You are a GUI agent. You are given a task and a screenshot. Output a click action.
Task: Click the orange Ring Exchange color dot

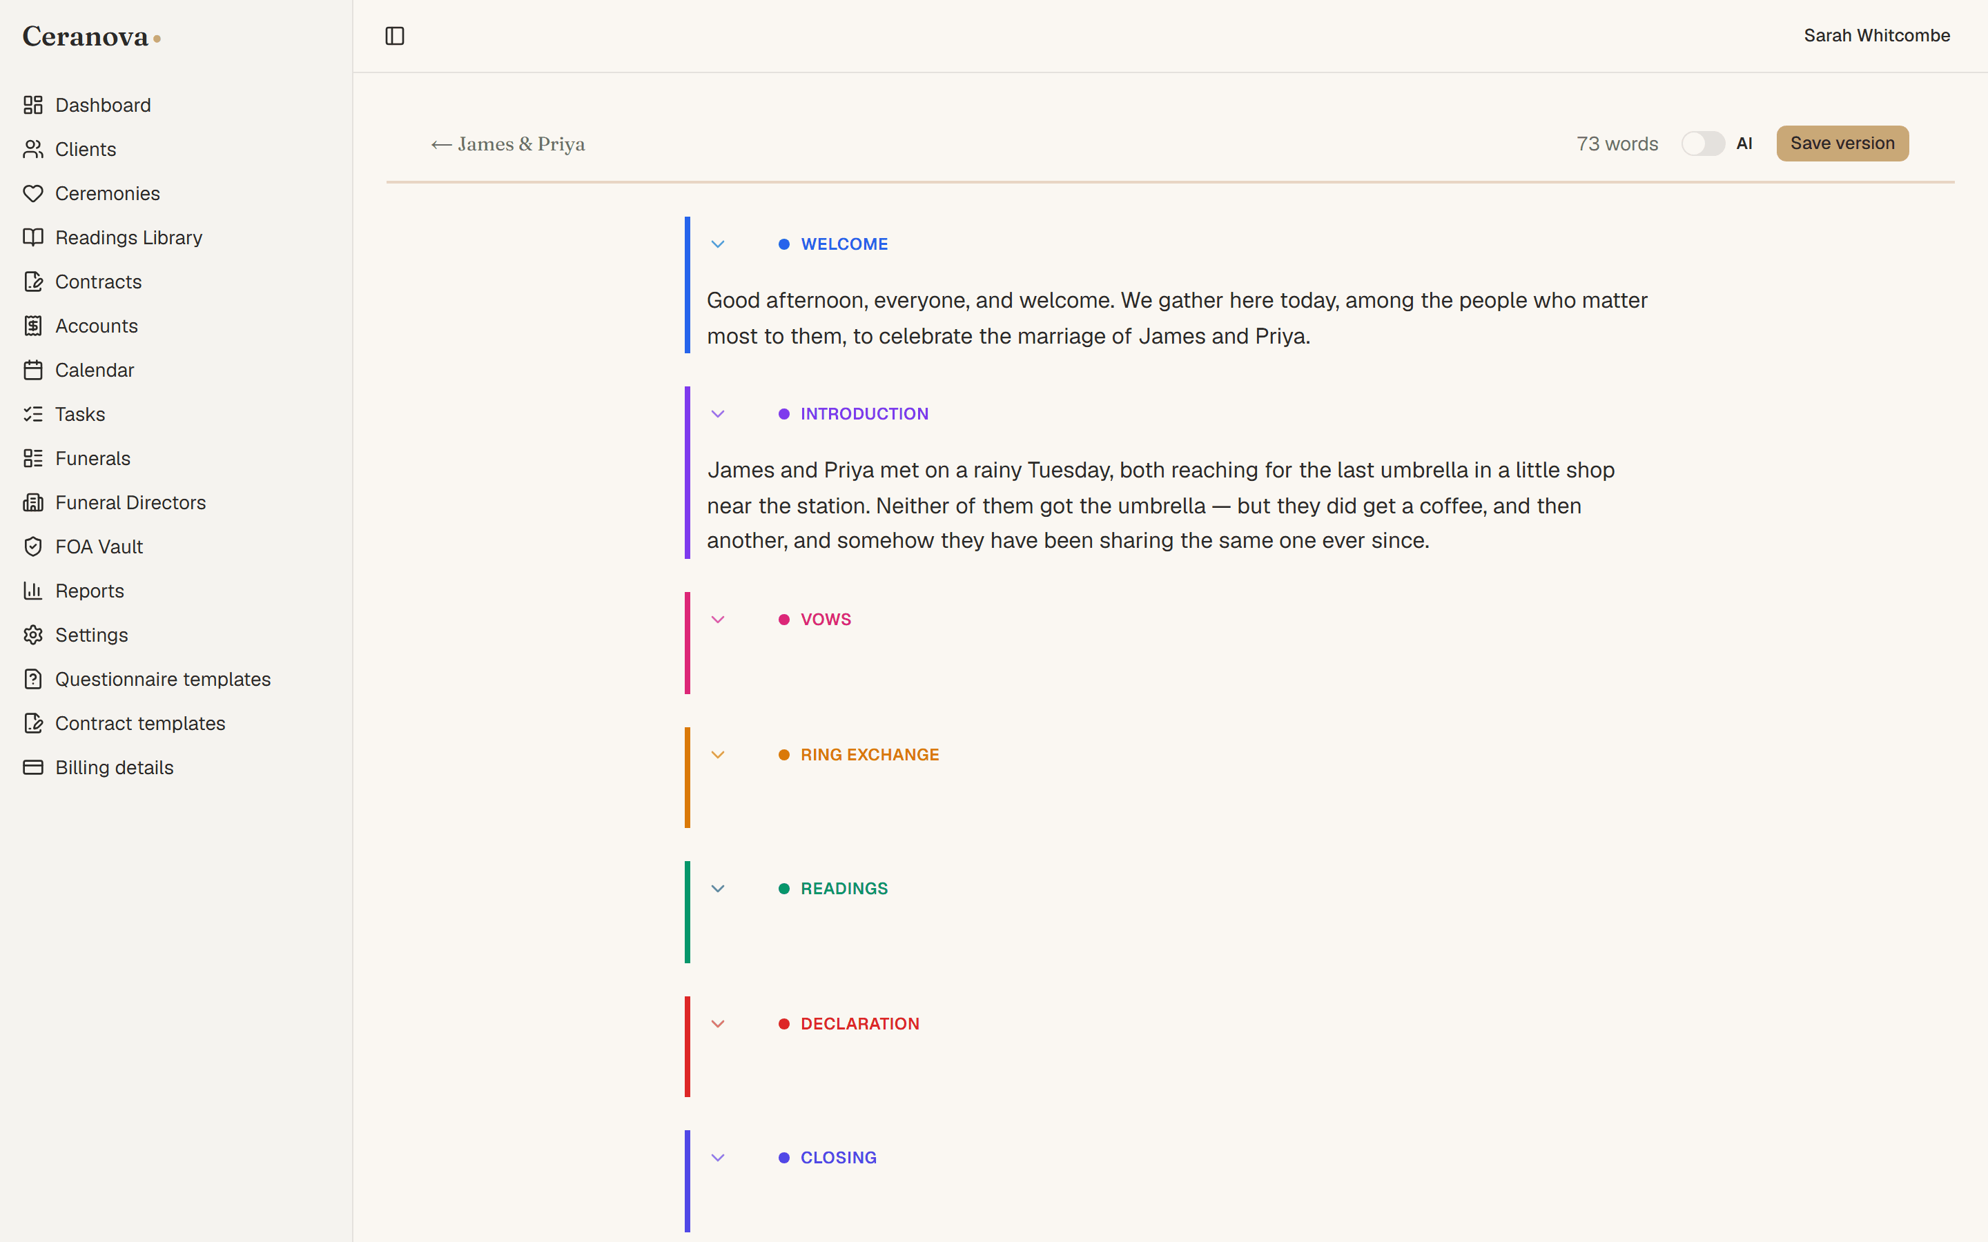(783, 755)
